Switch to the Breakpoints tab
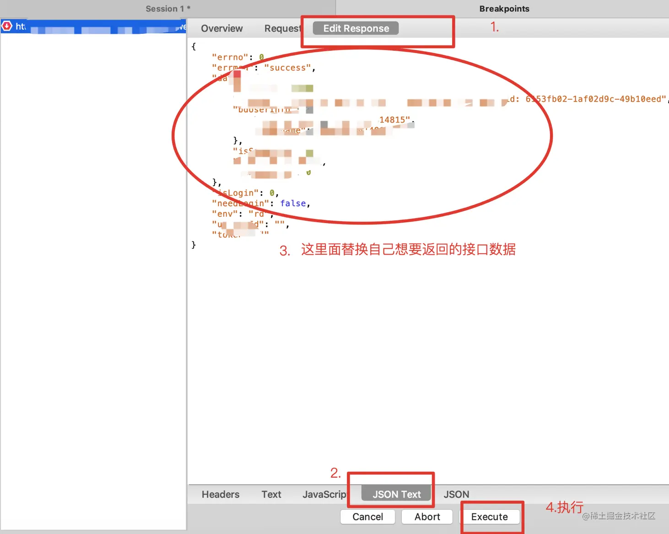Screen dimensions: 669x534 tap(504, 9)
